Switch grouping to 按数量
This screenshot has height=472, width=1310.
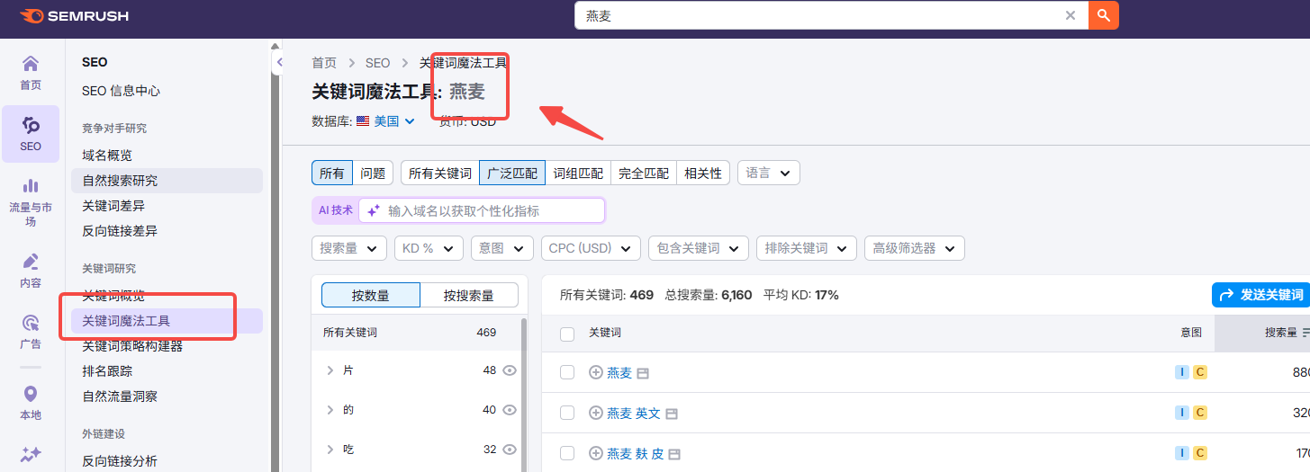(x=371, y=295)
